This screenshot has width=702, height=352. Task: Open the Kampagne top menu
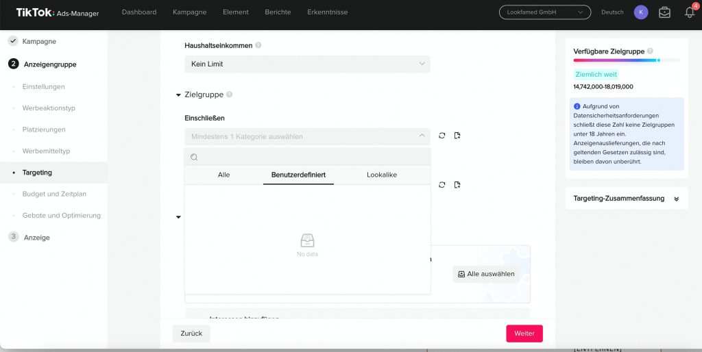[x=190, y=12]
